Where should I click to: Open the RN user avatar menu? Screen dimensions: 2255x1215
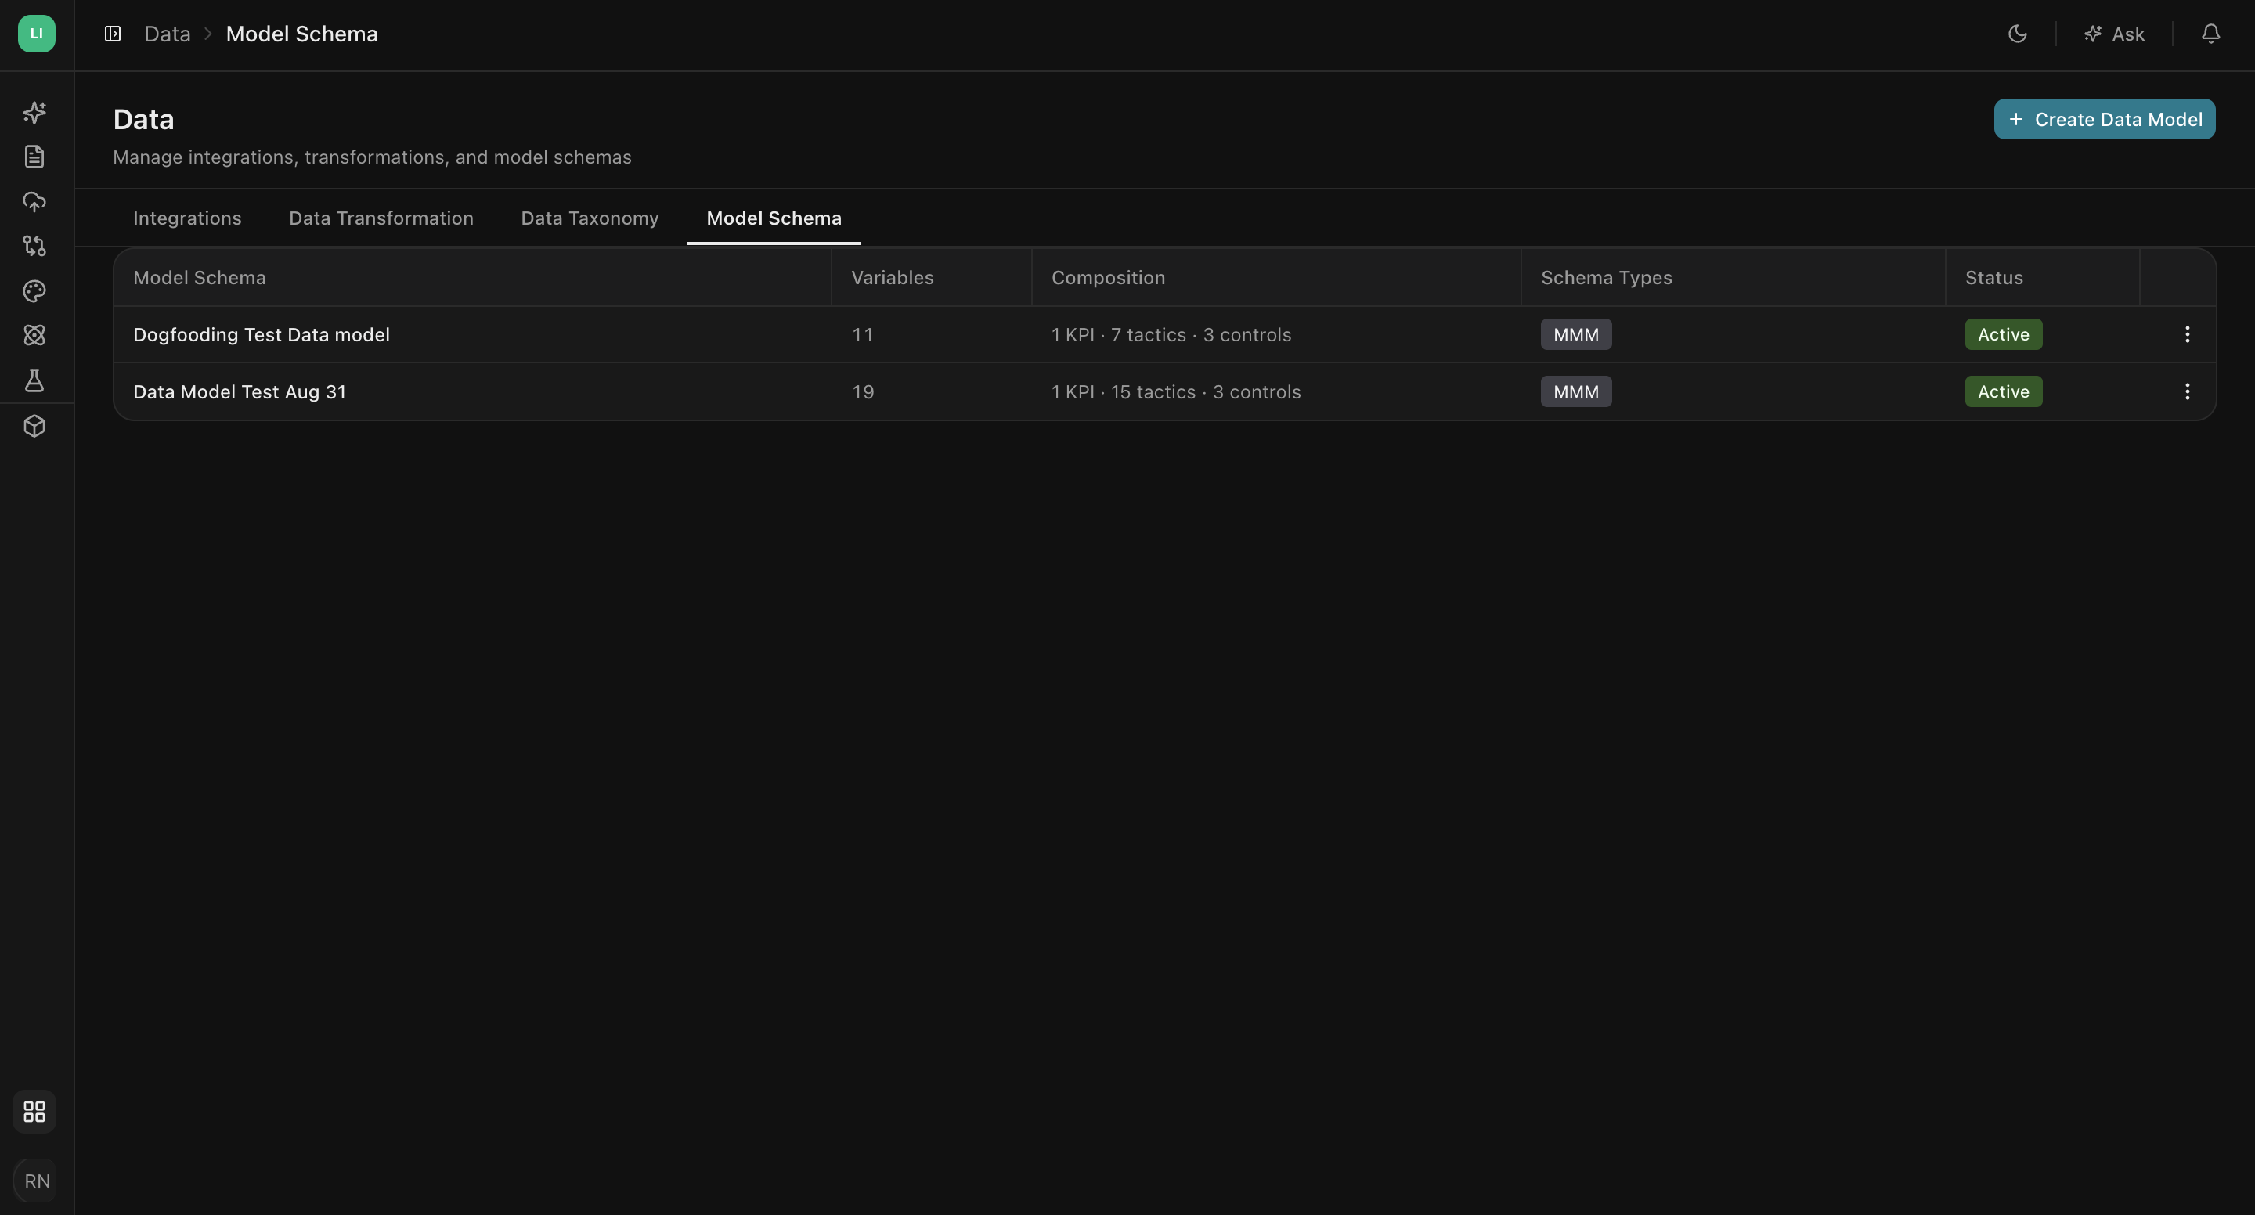37,1181
